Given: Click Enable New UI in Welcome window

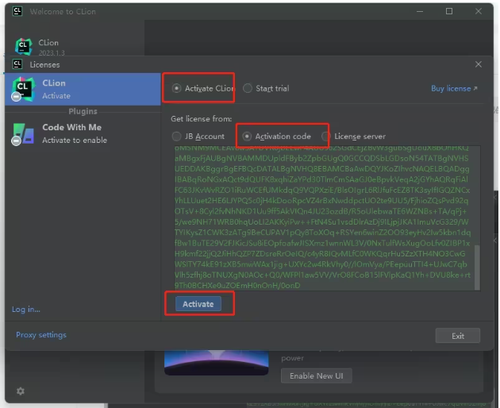Looking at the screenshot, I should click(317, 375).
